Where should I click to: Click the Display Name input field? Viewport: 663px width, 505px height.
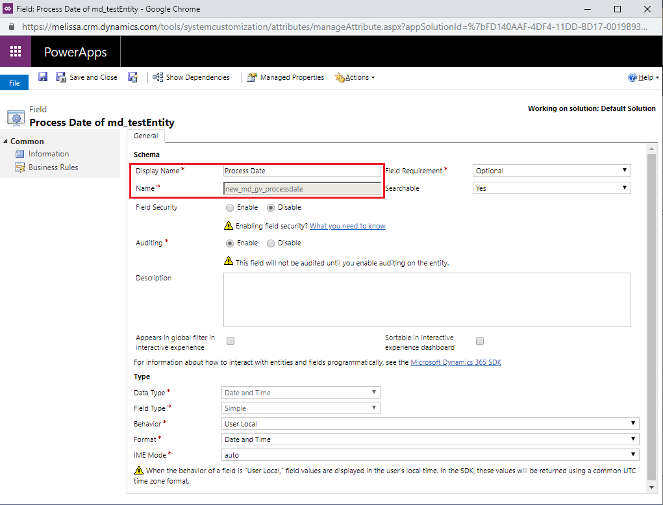pos(302,171)
